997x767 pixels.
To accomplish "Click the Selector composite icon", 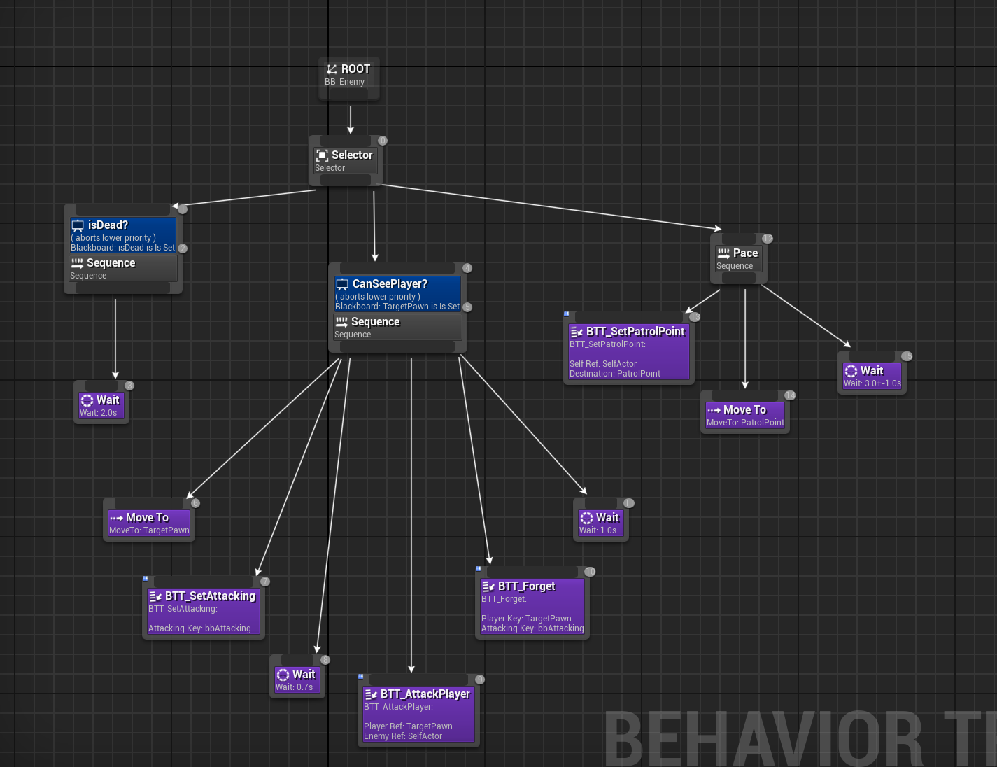I will [x=322, y=155].
